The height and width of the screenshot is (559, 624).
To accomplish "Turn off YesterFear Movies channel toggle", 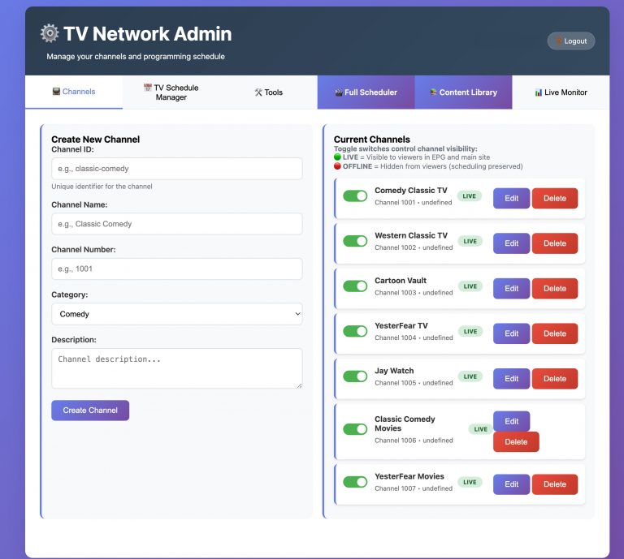I will [355, 482].
